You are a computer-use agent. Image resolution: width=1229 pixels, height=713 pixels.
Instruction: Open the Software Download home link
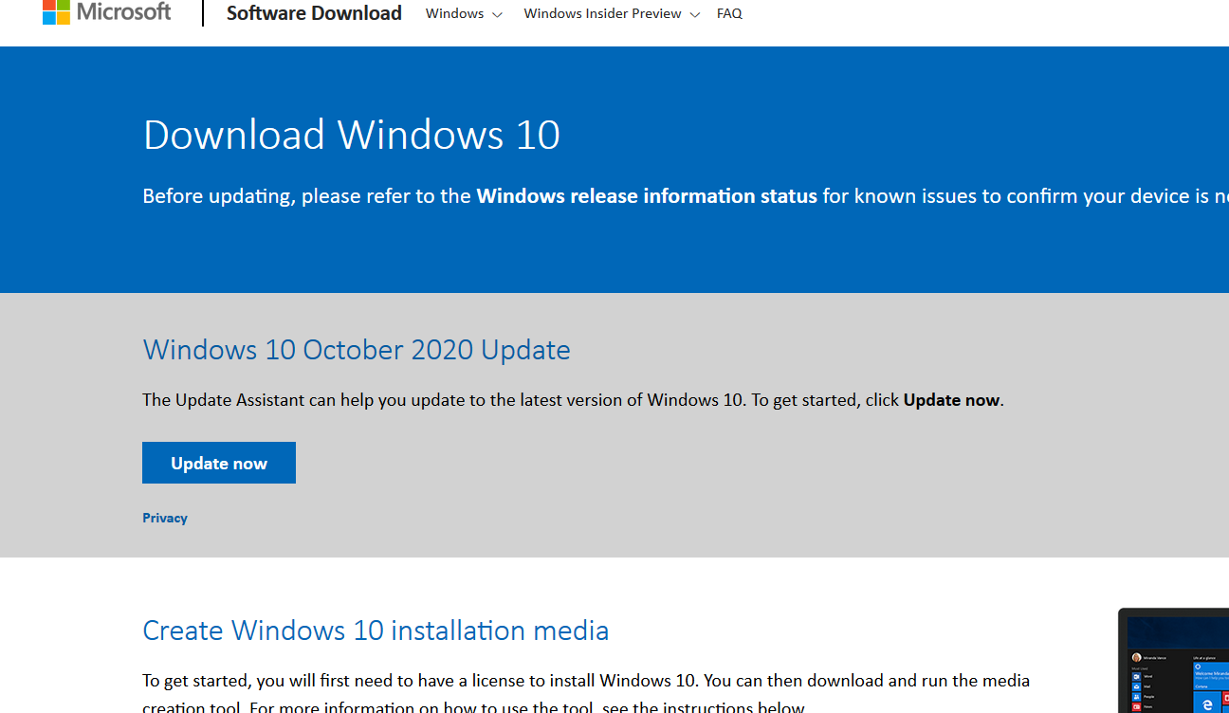coord(314,13)
